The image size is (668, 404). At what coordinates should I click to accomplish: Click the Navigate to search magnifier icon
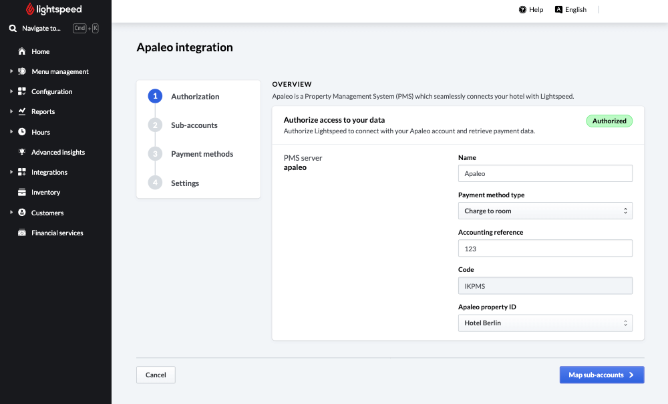click(x=13, y=29)
